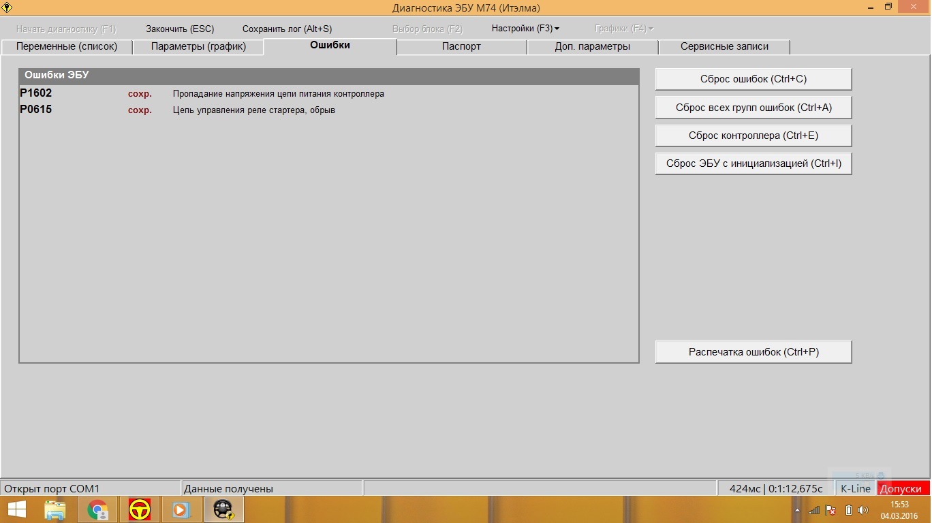Click Сохранить лог (Alt+S)

click(287, 29)
